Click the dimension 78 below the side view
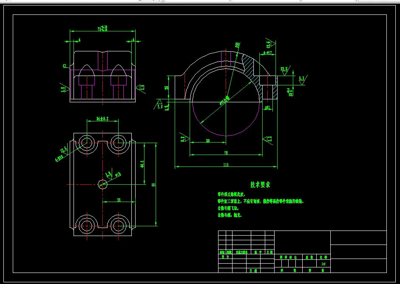The image size is (400, 284). [x=227, y=152]
